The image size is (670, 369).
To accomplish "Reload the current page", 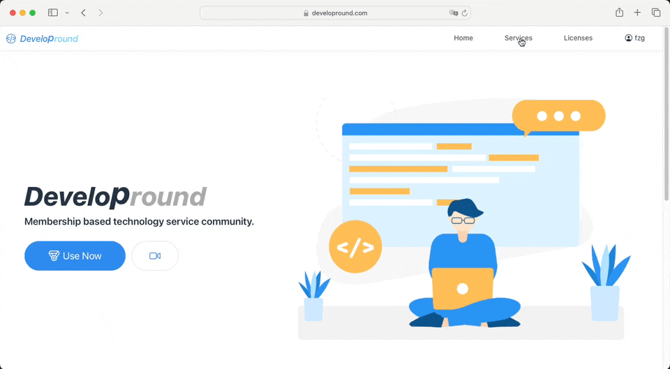I will coord(465,13).
